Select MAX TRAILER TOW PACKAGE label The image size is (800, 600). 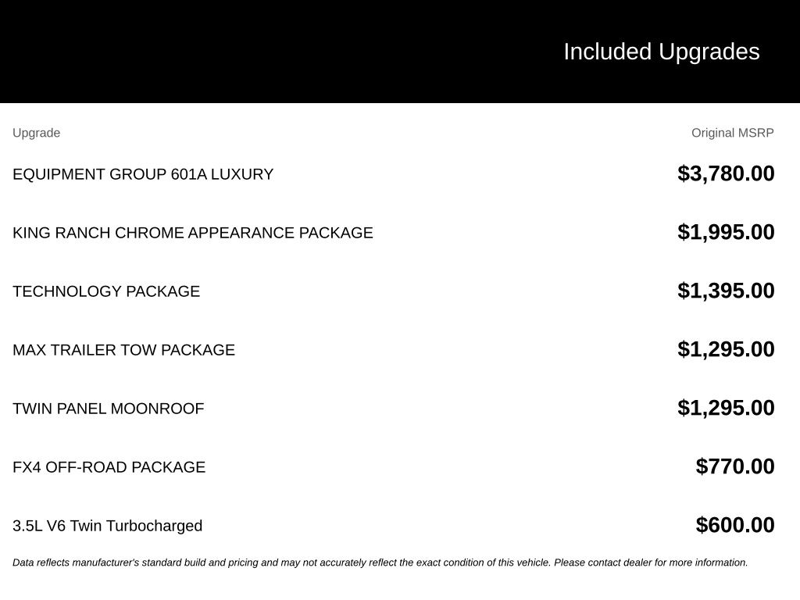123,350
